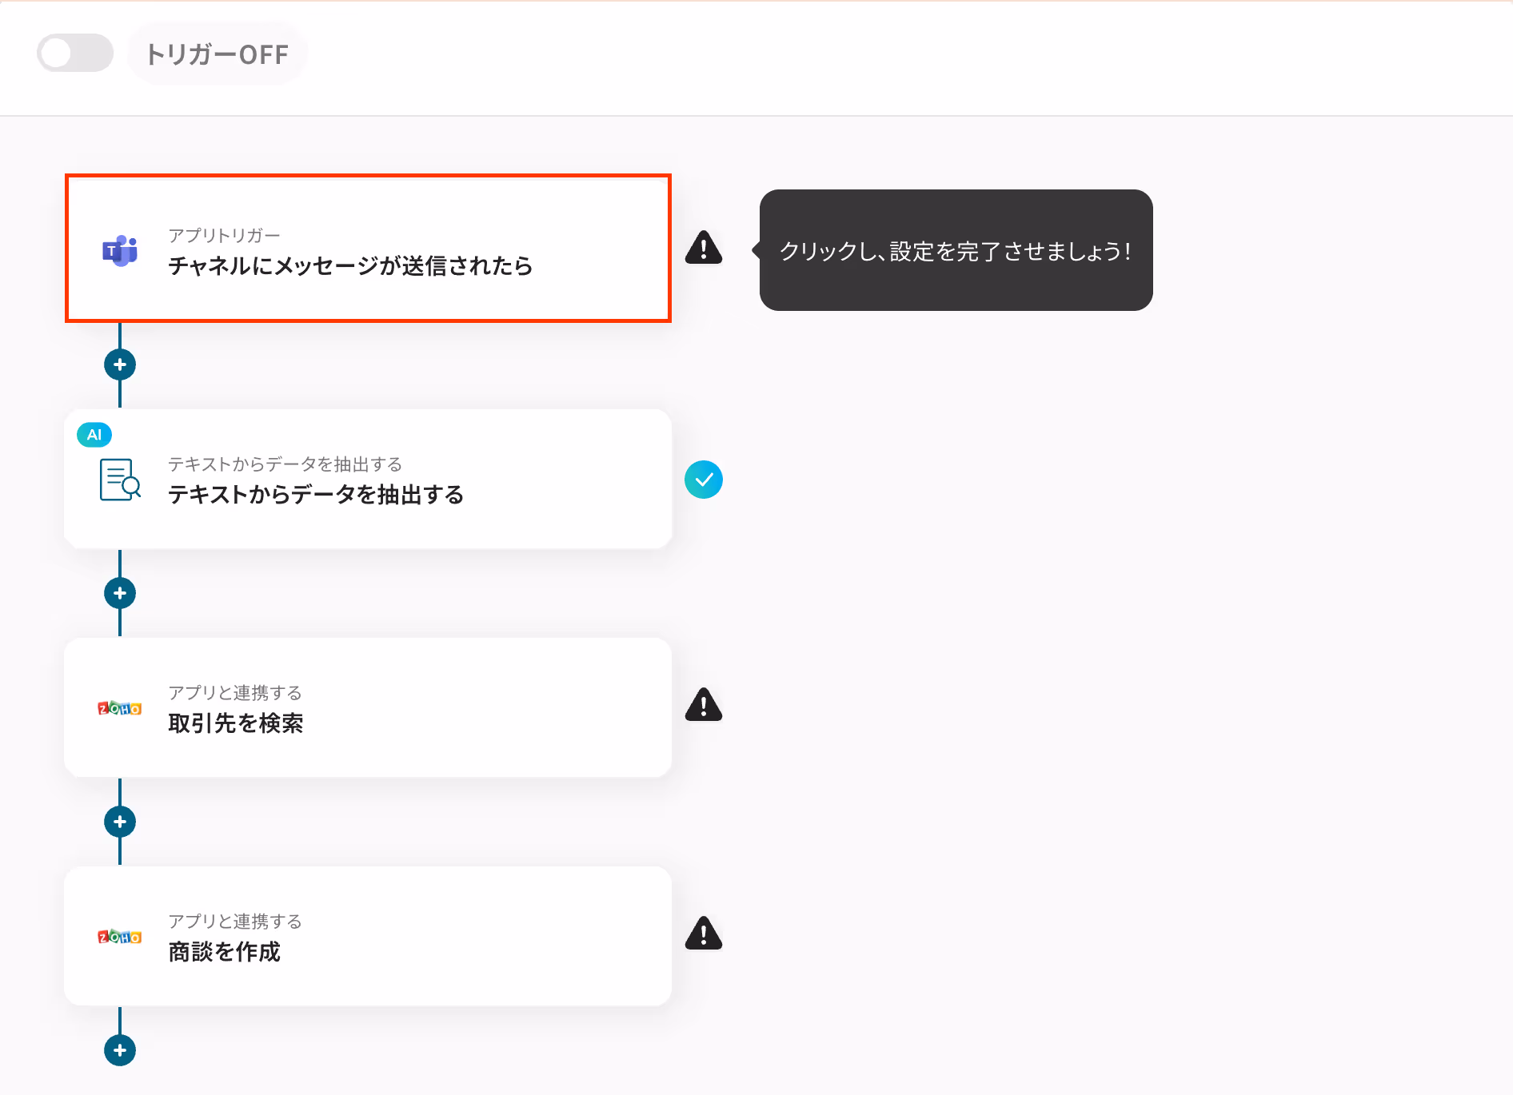Click the Zoho logo on 取引先を検索 card

coord(120,708)
